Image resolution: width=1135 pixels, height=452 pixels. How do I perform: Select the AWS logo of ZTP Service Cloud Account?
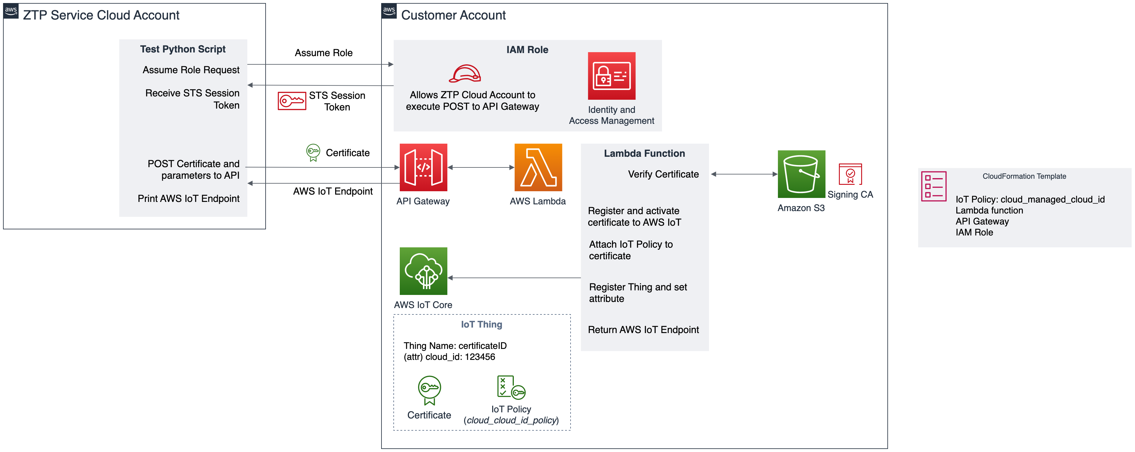click(11, 11)
